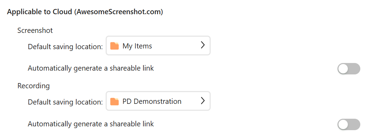This screenshot has width=370, height=135.
Task: Click the gray track of the Recording link toggle
Action: click(354, 124)
